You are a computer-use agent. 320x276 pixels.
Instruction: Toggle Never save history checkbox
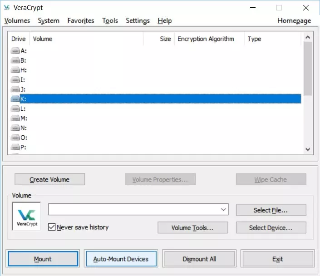tap(52, 227)
